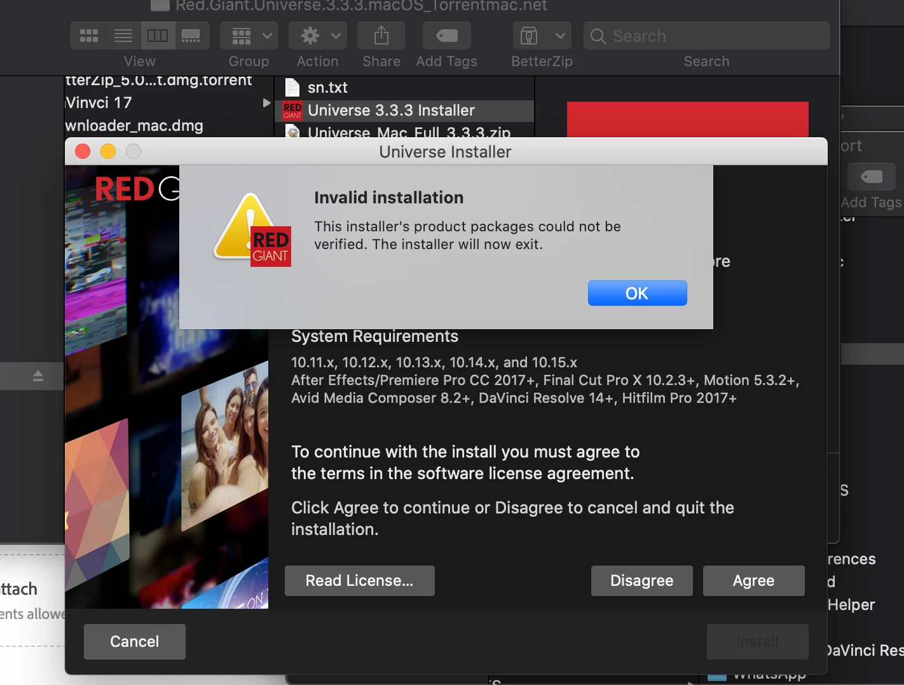Click the Finder Search field

pos(707,36)
